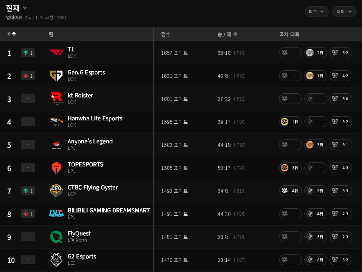Click TOPESPORTS 3위 bronze badge
The image size is (362, 272).
coord(290,168)
